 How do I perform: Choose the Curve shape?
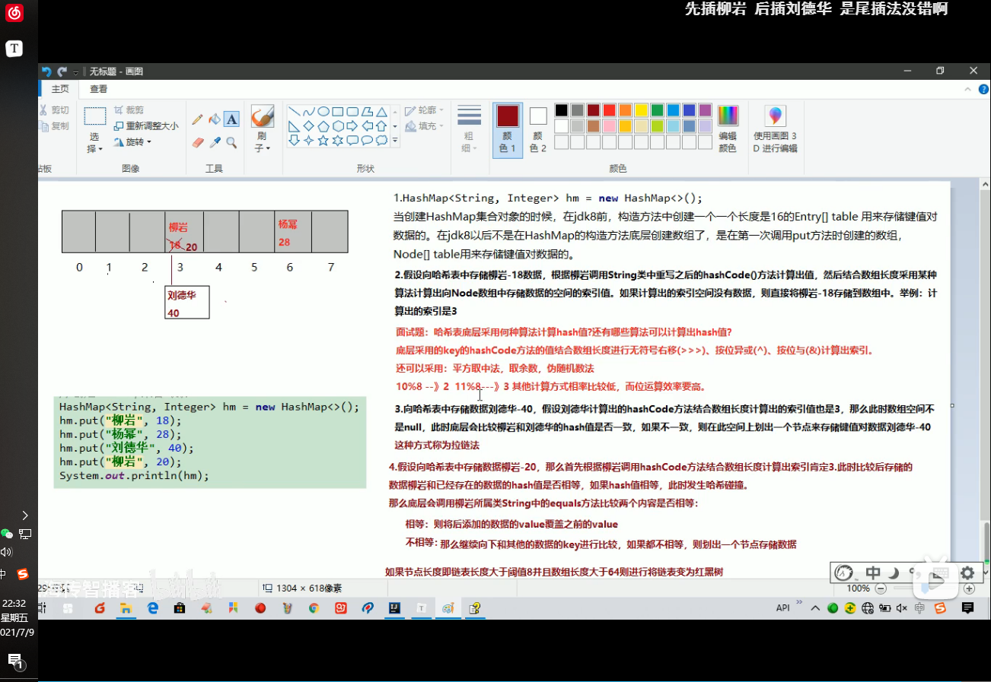tap(308, 112)
